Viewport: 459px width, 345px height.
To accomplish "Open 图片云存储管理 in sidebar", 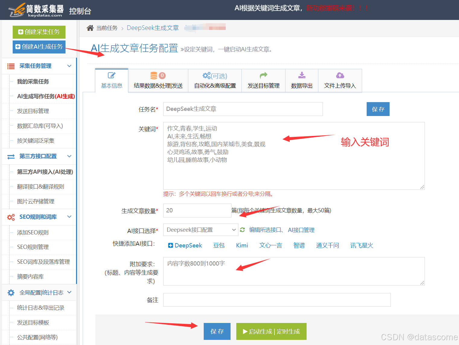I will tap(36, 202).
